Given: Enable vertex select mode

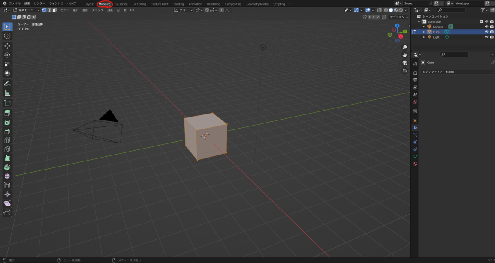Looking at the screenshot, I should pyautogui.click(x=44, y=10).
